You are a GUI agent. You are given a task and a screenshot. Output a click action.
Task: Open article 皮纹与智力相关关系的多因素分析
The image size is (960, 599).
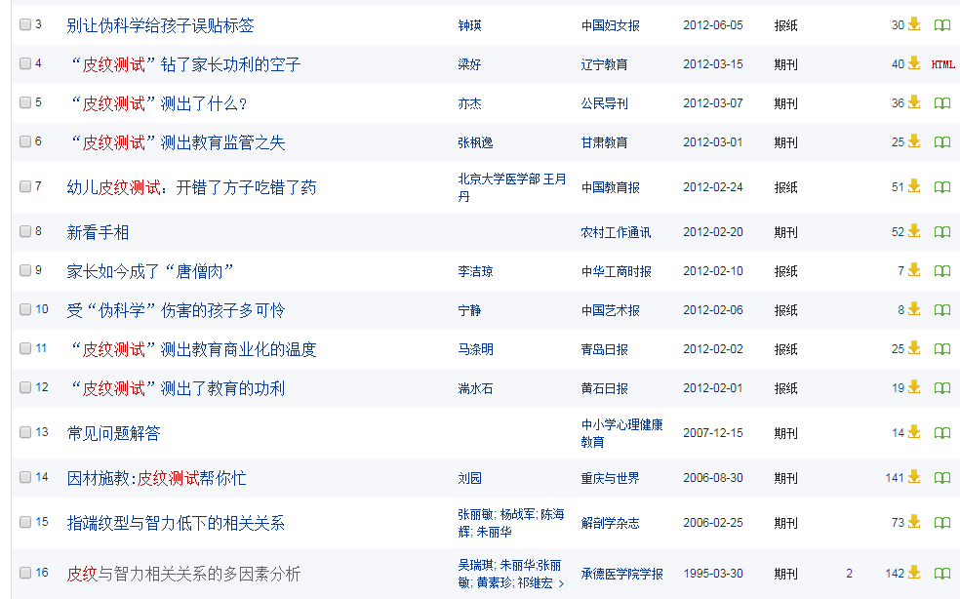pyautogui.click(x=183, y=574)
